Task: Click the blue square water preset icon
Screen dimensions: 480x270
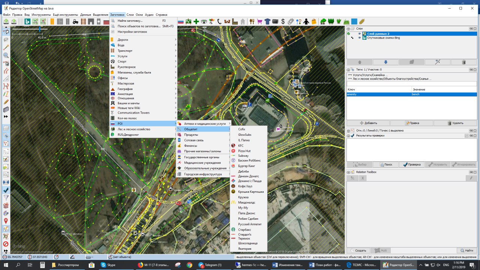Action: pos(354,21)
